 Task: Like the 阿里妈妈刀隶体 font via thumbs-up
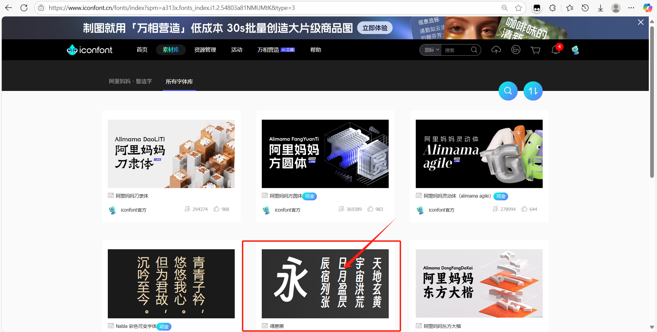[x=216, y=209]
